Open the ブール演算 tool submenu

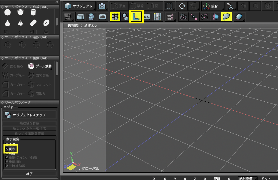point(40,66)
